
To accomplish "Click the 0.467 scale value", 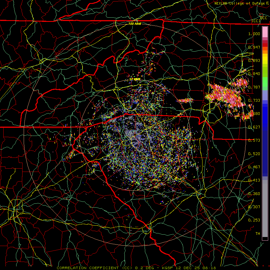I will 254,167.
